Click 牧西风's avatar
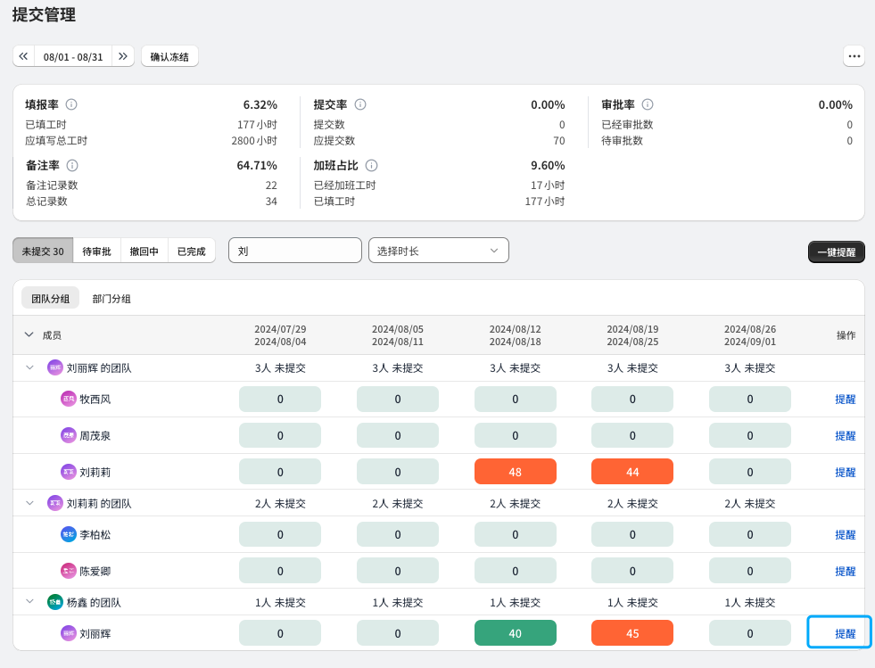The image size is (875, 668). pos(68,399)
